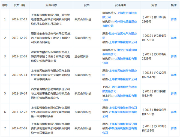The width and height of the screenshot is (180, 137).
Task: Select date cell 2019-12-09 in row 3
Action: point(19,57)
